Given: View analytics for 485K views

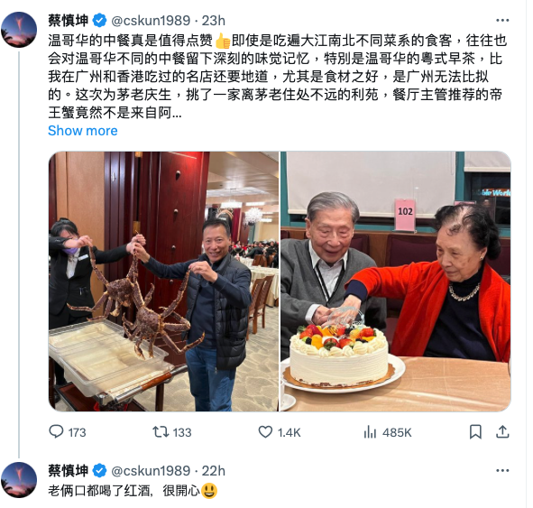Looking at the screenshot, I should (388, 432).
